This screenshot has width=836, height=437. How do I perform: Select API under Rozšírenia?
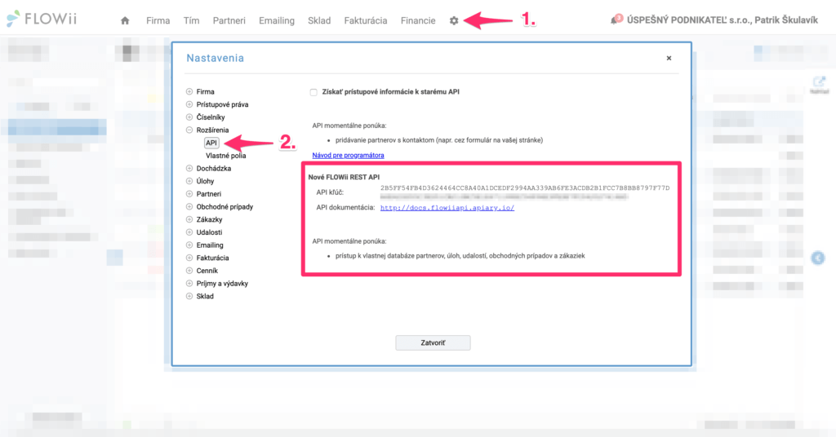click(211, 143)
